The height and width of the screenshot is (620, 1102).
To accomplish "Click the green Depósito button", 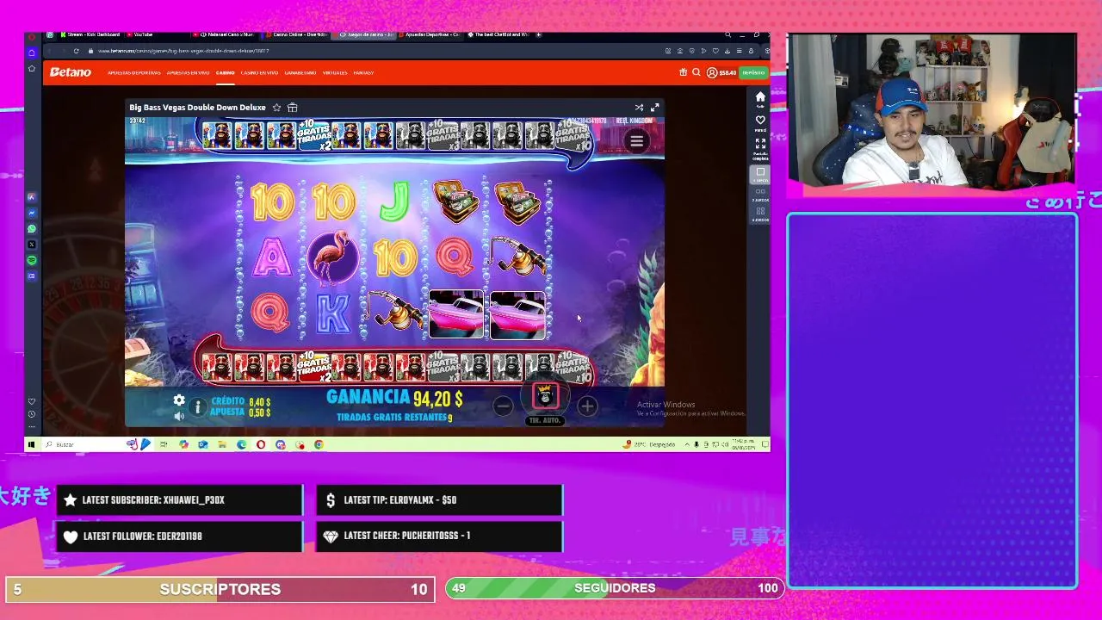I will pyautogui.click(x=753, y=72).
